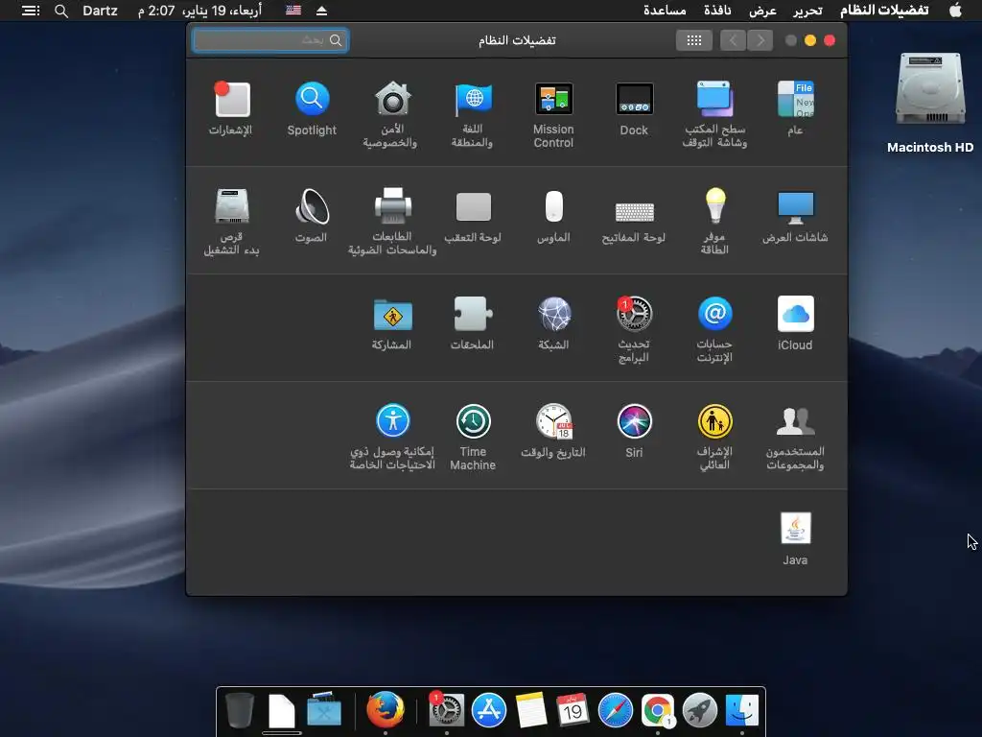Click the eject icon in menu bar
This screenshot has width=982, height=737.
coord(321,11)
